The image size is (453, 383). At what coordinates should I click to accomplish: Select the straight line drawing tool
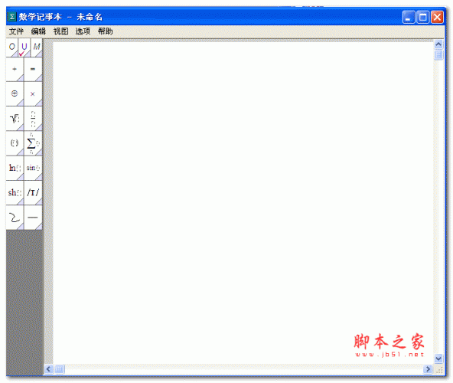33,218
